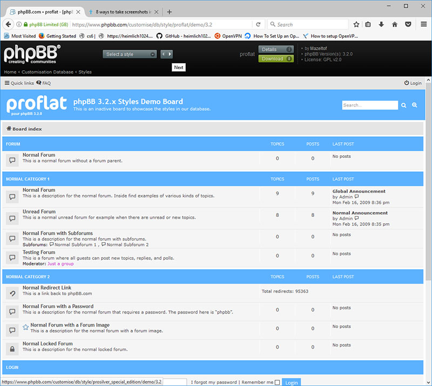Image resolution: width=432 pixels, height=386 pixels.
Task: Switch to the 8 ways to take screenshots tab
Action: pyautogui.click(x=120, y=12)
